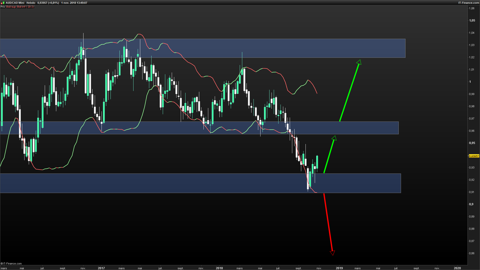This screenshot has width=480, height=270.
Task: Select the Boll sup indicator label
Action: pyautogui.click(x=11, y=7)
